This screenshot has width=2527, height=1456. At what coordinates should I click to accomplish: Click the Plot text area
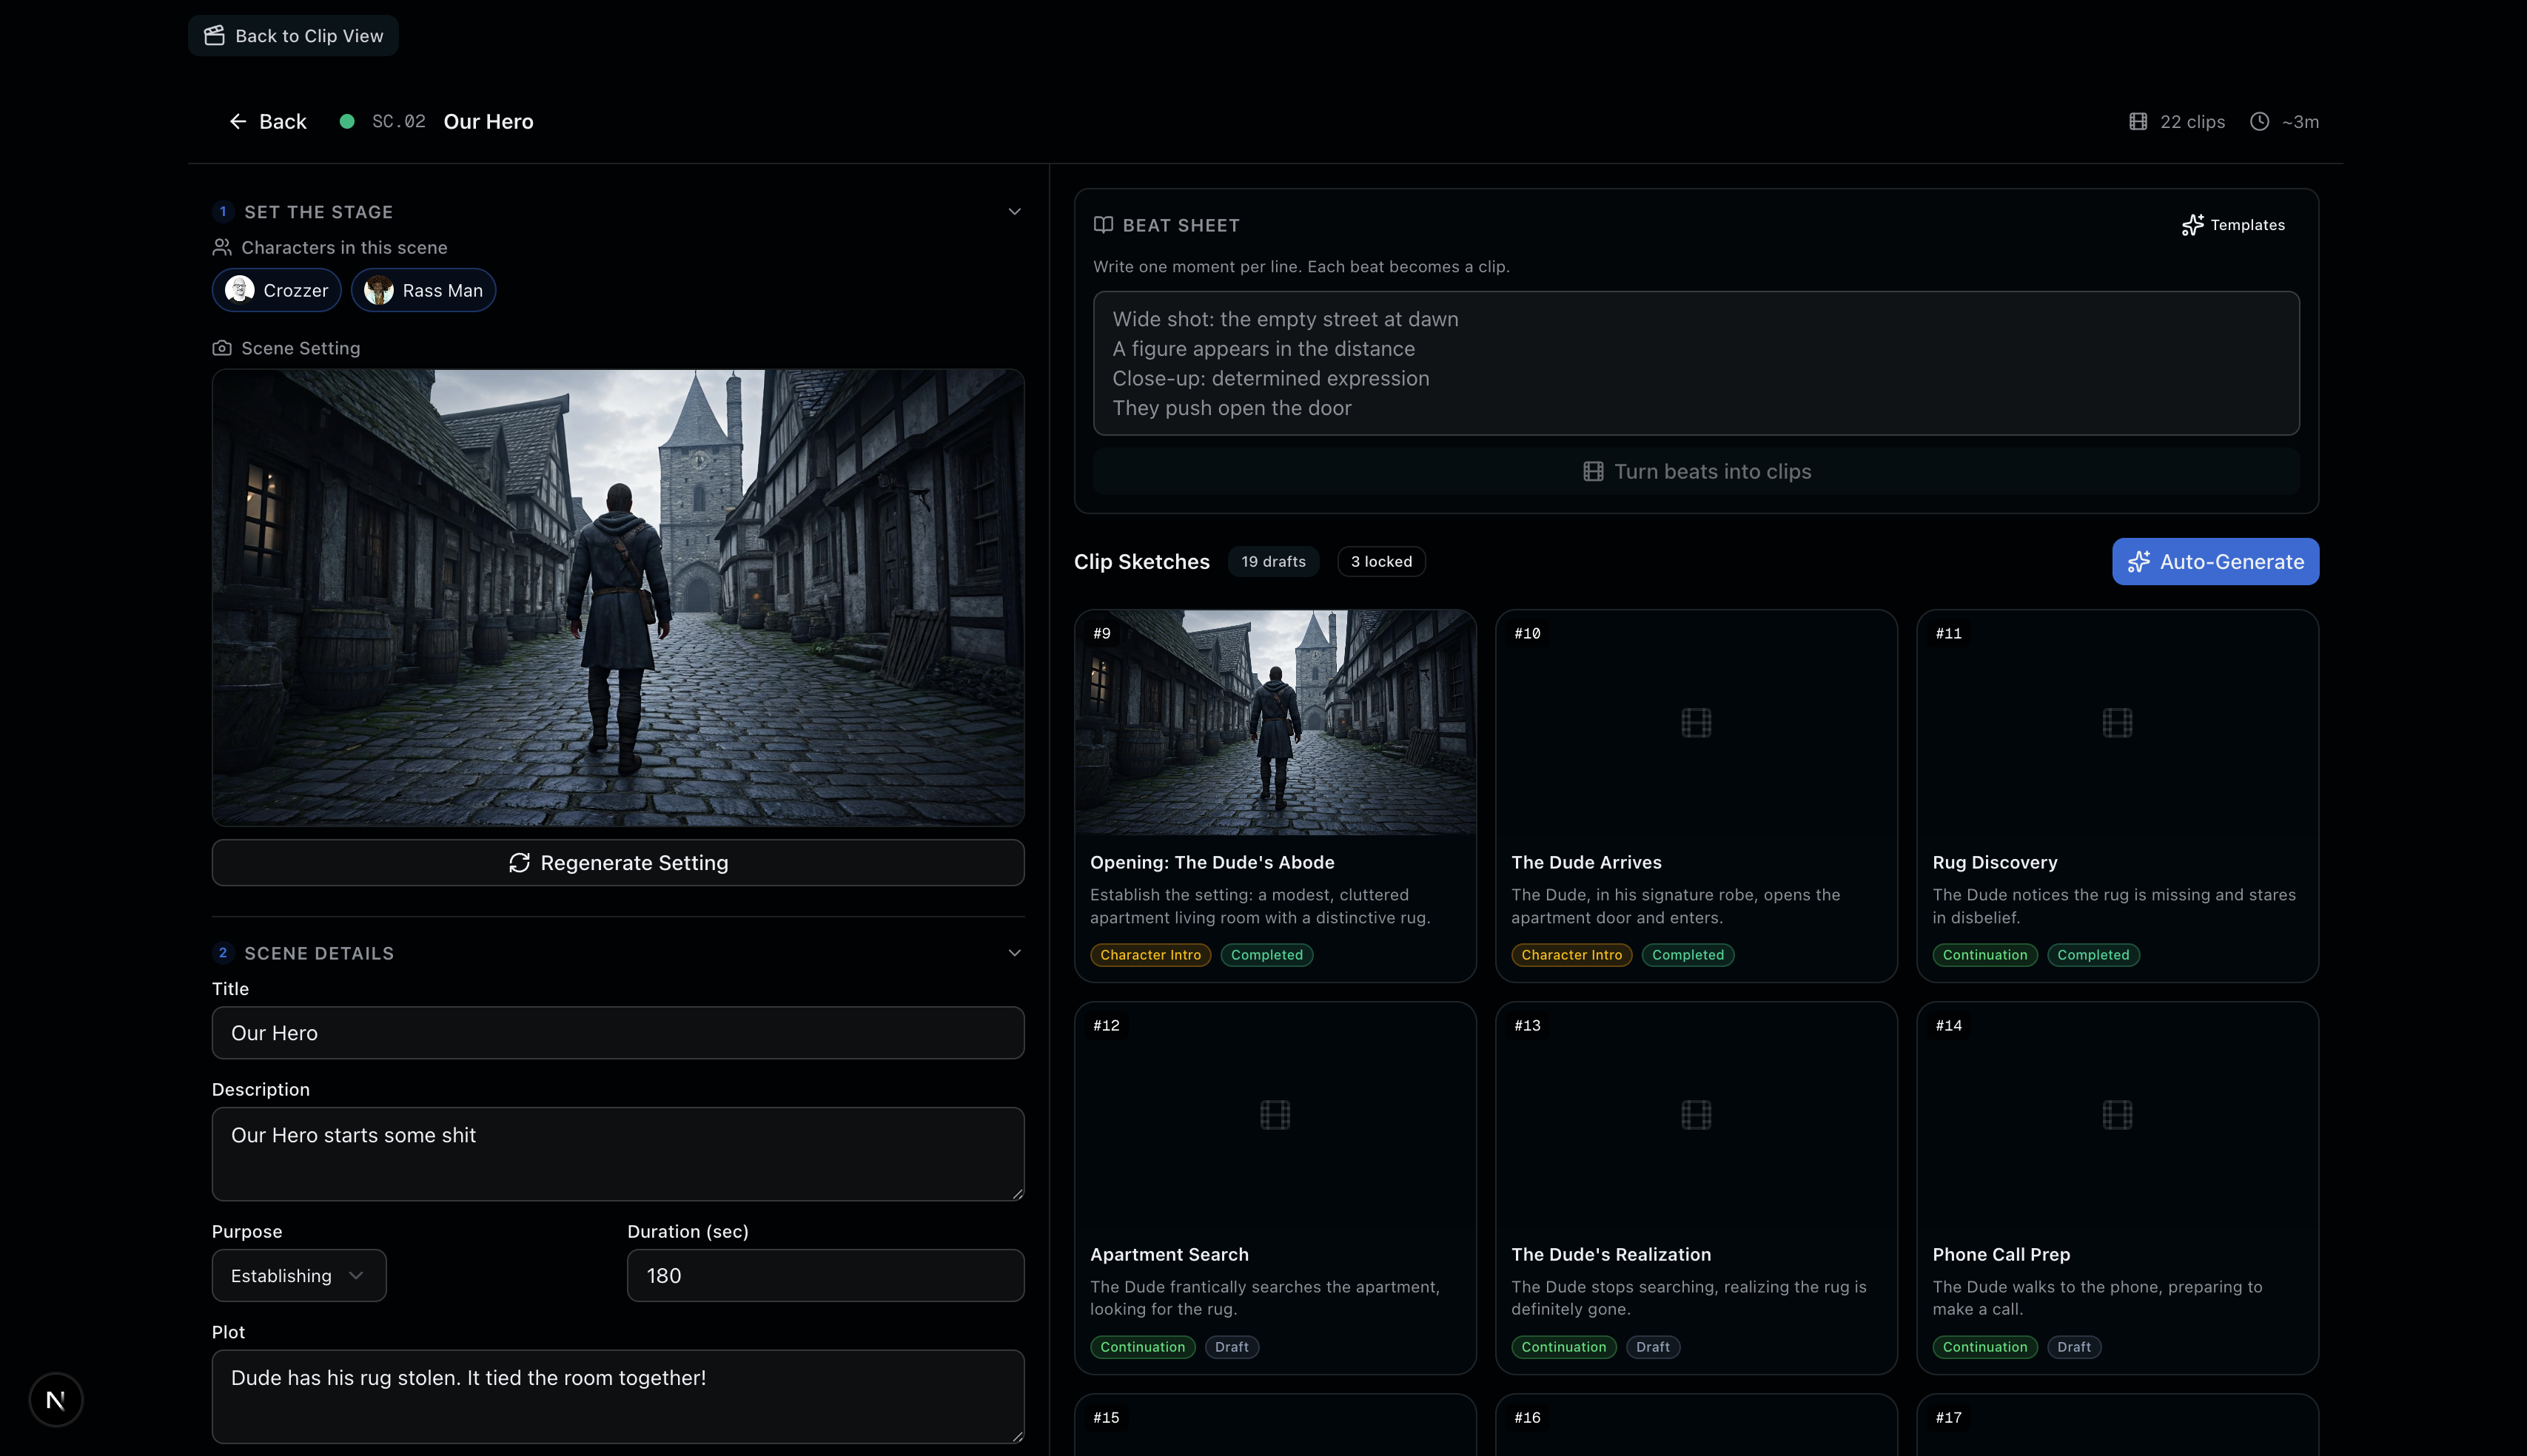pyautogui.click(x=618, y=1397)
